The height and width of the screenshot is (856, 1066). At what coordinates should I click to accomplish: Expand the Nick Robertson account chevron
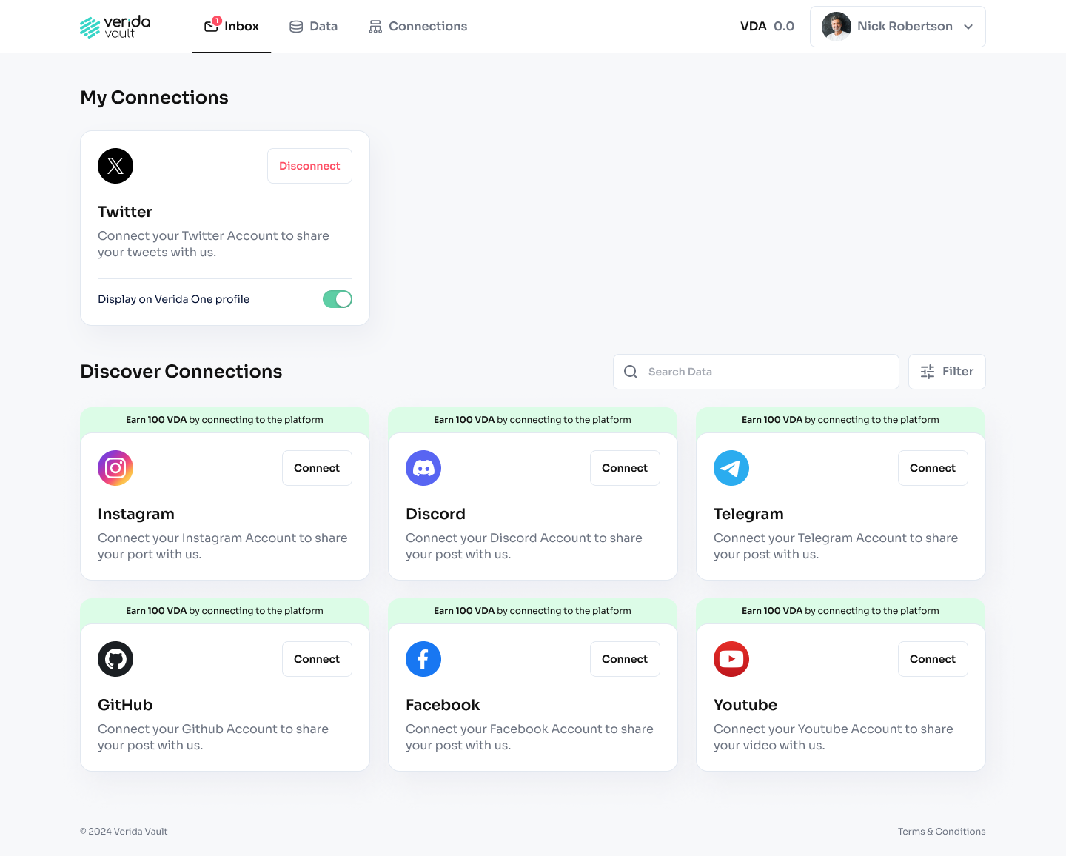968,27
